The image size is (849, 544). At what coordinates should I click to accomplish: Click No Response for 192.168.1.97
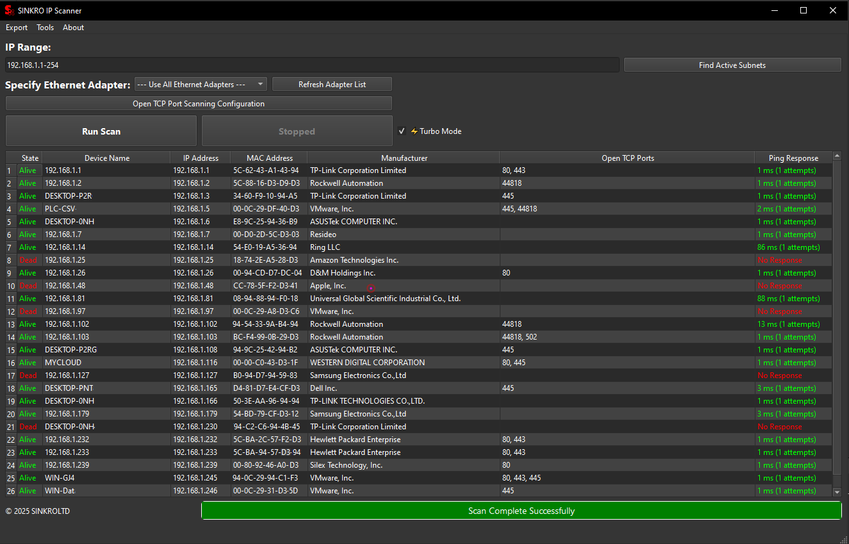coord(780,311)
